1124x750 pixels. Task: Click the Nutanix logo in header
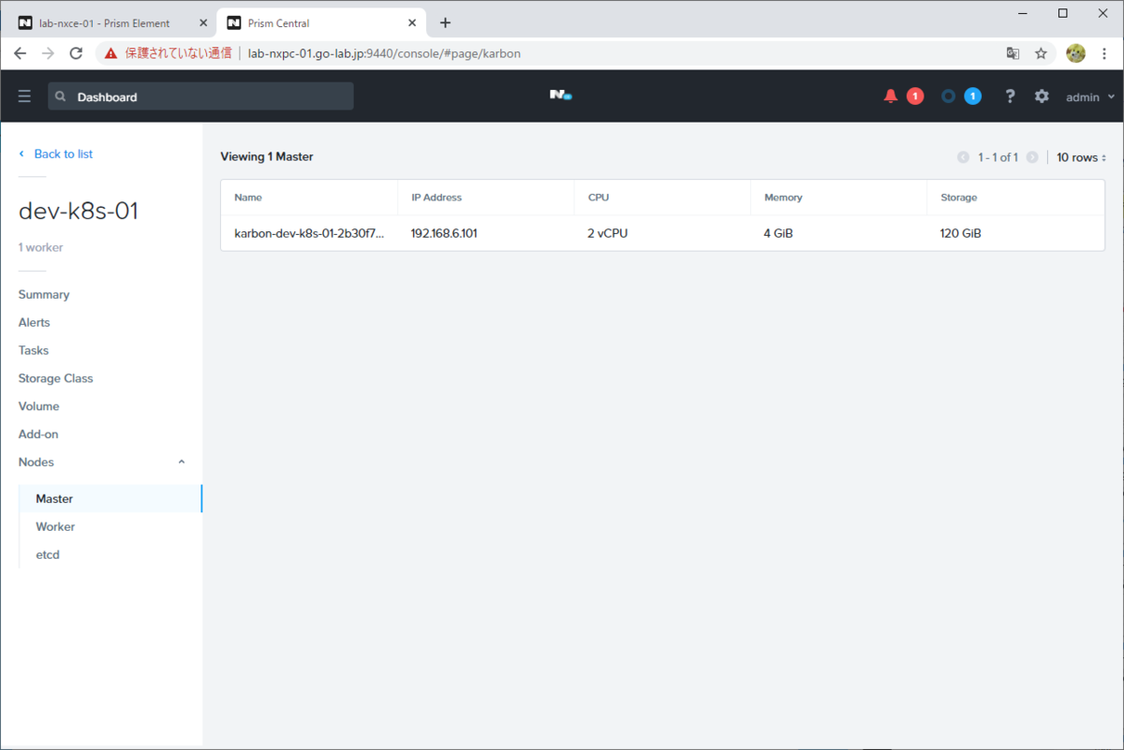[x=560, y=96]
